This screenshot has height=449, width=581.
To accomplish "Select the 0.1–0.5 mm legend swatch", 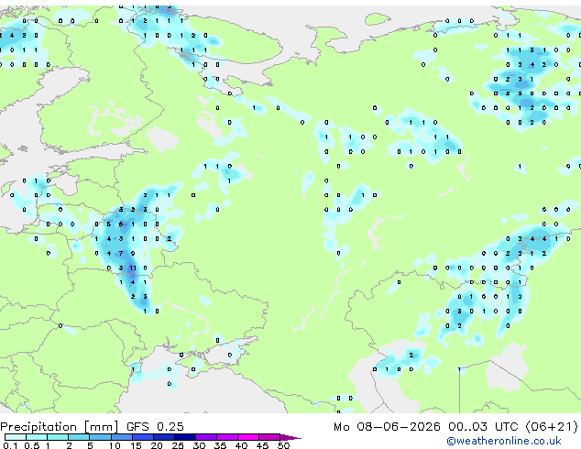I will point(16,437).
